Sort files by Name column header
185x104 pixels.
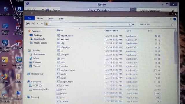[x=60, y=30]
